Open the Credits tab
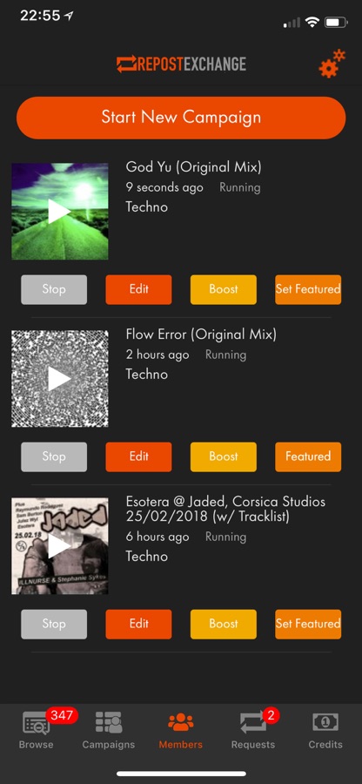The width and height of the screenshot is (362, 784). point(325,730)
